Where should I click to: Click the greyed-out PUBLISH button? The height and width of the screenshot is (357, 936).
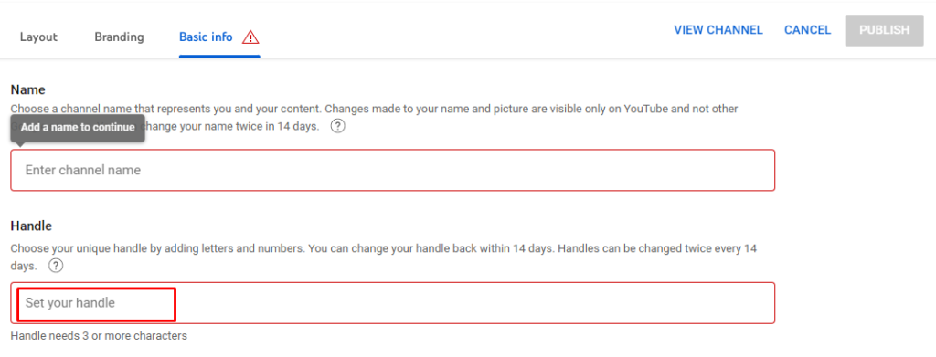pos(884,30)
